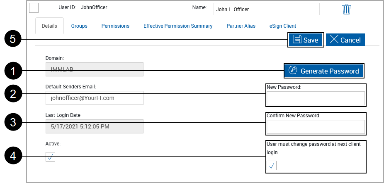Click the Confirm New Password field
The height and width of the screenshot is (183, 384).
point(316,127)
